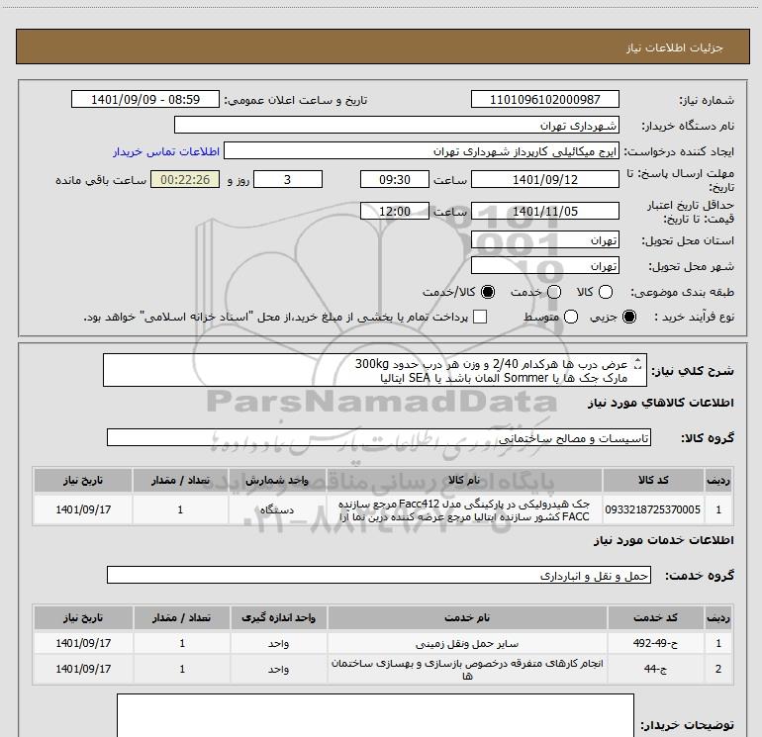The height and width of the screenshot is (737, 762).
Task: Click the announcement date field 1401/09/09 - 08:59
Action: [145, 99]
